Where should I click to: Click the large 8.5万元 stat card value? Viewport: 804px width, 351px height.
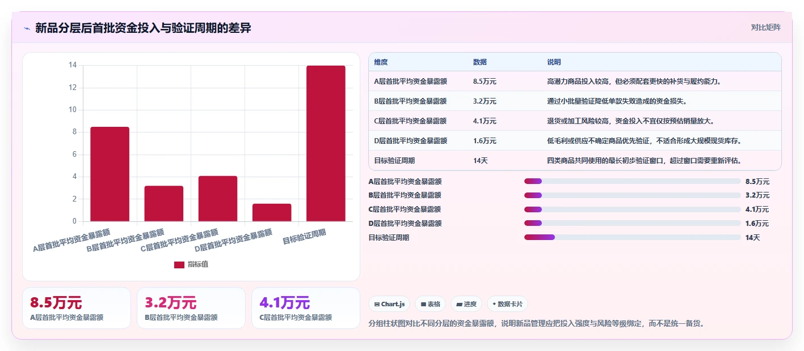(x=56, y=303)
